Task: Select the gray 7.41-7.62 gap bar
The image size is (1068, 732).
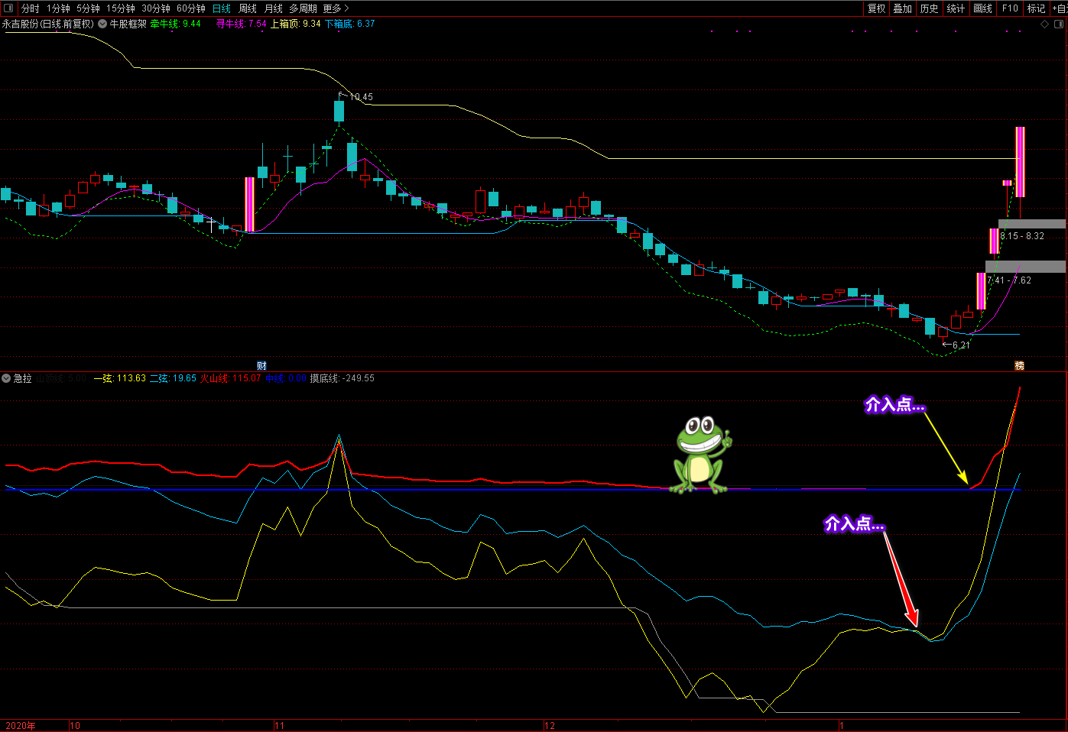Action: click(x=1025, y=267)
